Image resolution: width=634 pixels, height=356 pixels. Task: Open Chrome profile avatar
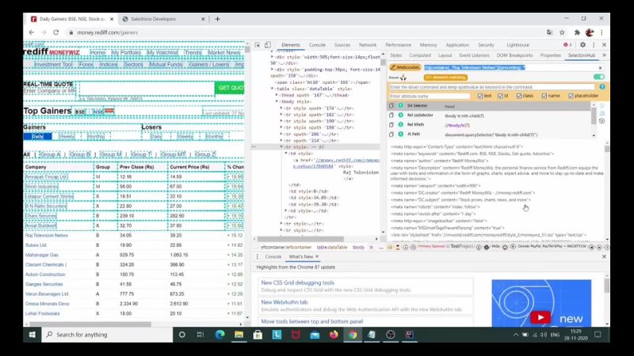pyautogui.click(x=590, y=32)
